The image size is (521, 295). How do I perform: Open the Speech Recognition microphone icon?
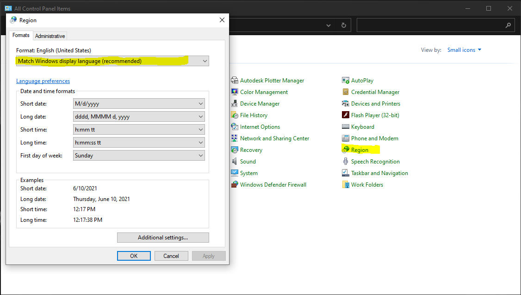(x=346, y=162)
